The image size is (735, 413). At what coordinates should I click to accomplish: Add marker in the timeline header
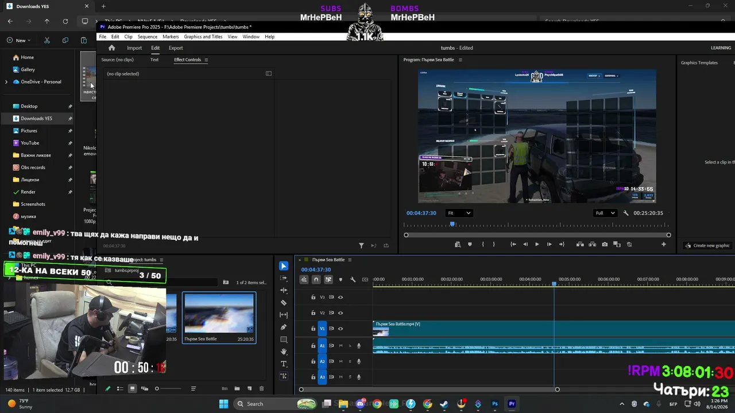[341, 279]
